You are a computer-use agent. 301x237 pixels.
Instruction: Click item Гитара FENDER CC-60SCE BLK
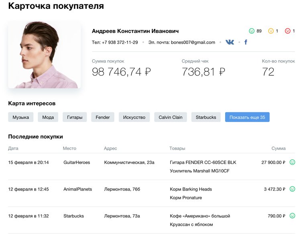(x=203, y=162)
